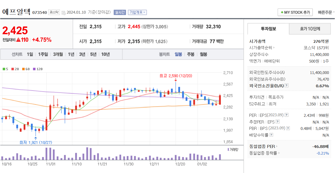Click the 거래량 volume legend marker
The height and width of the screenshot is (173, 335).
[228, 149]
